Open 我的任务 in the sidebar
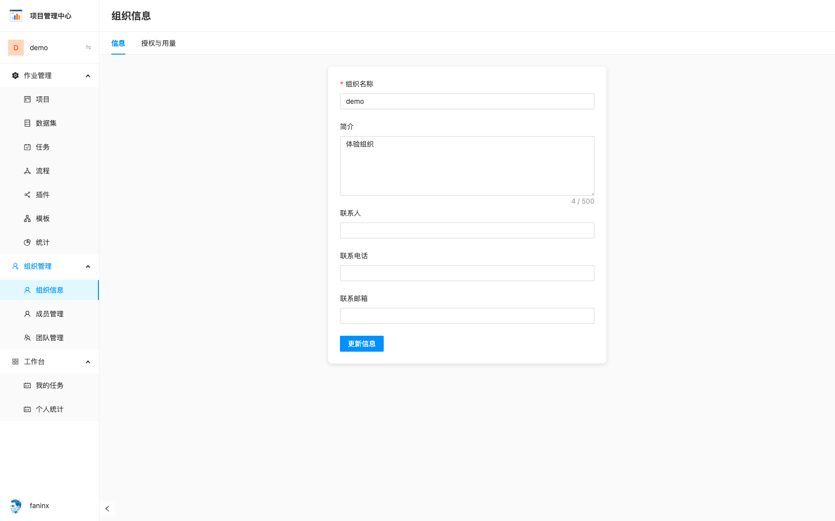This screenshot has height=521, width=835. [x=50, y=385]
